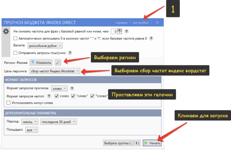Click the base frequency number field
This screenshot has width=231, height=150.
click(114, 32)
